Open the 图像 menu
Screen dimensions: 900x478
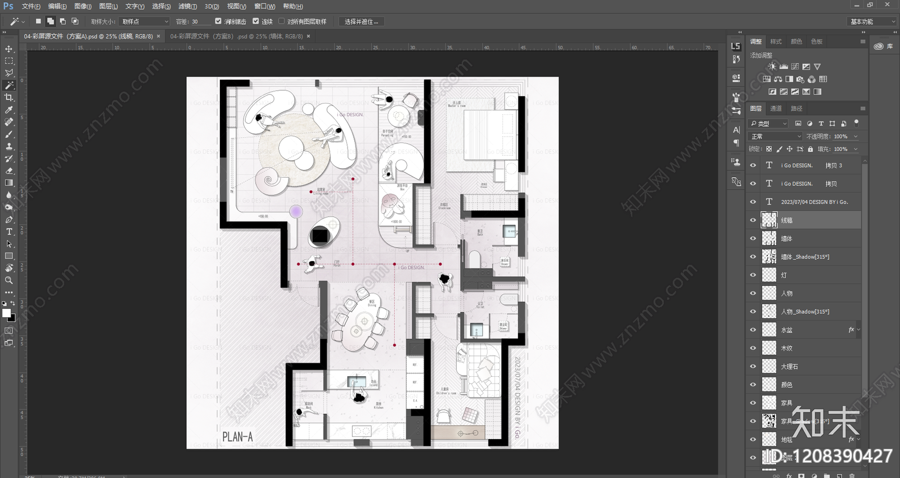pos(83,6)
